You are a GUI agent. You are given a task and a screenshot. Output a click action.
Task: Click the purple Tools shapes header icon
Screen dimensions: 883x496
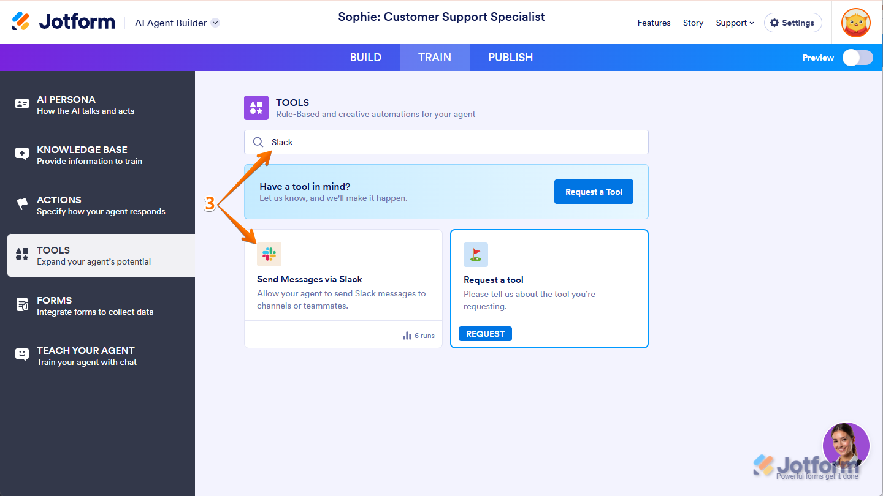pos(256,108)
